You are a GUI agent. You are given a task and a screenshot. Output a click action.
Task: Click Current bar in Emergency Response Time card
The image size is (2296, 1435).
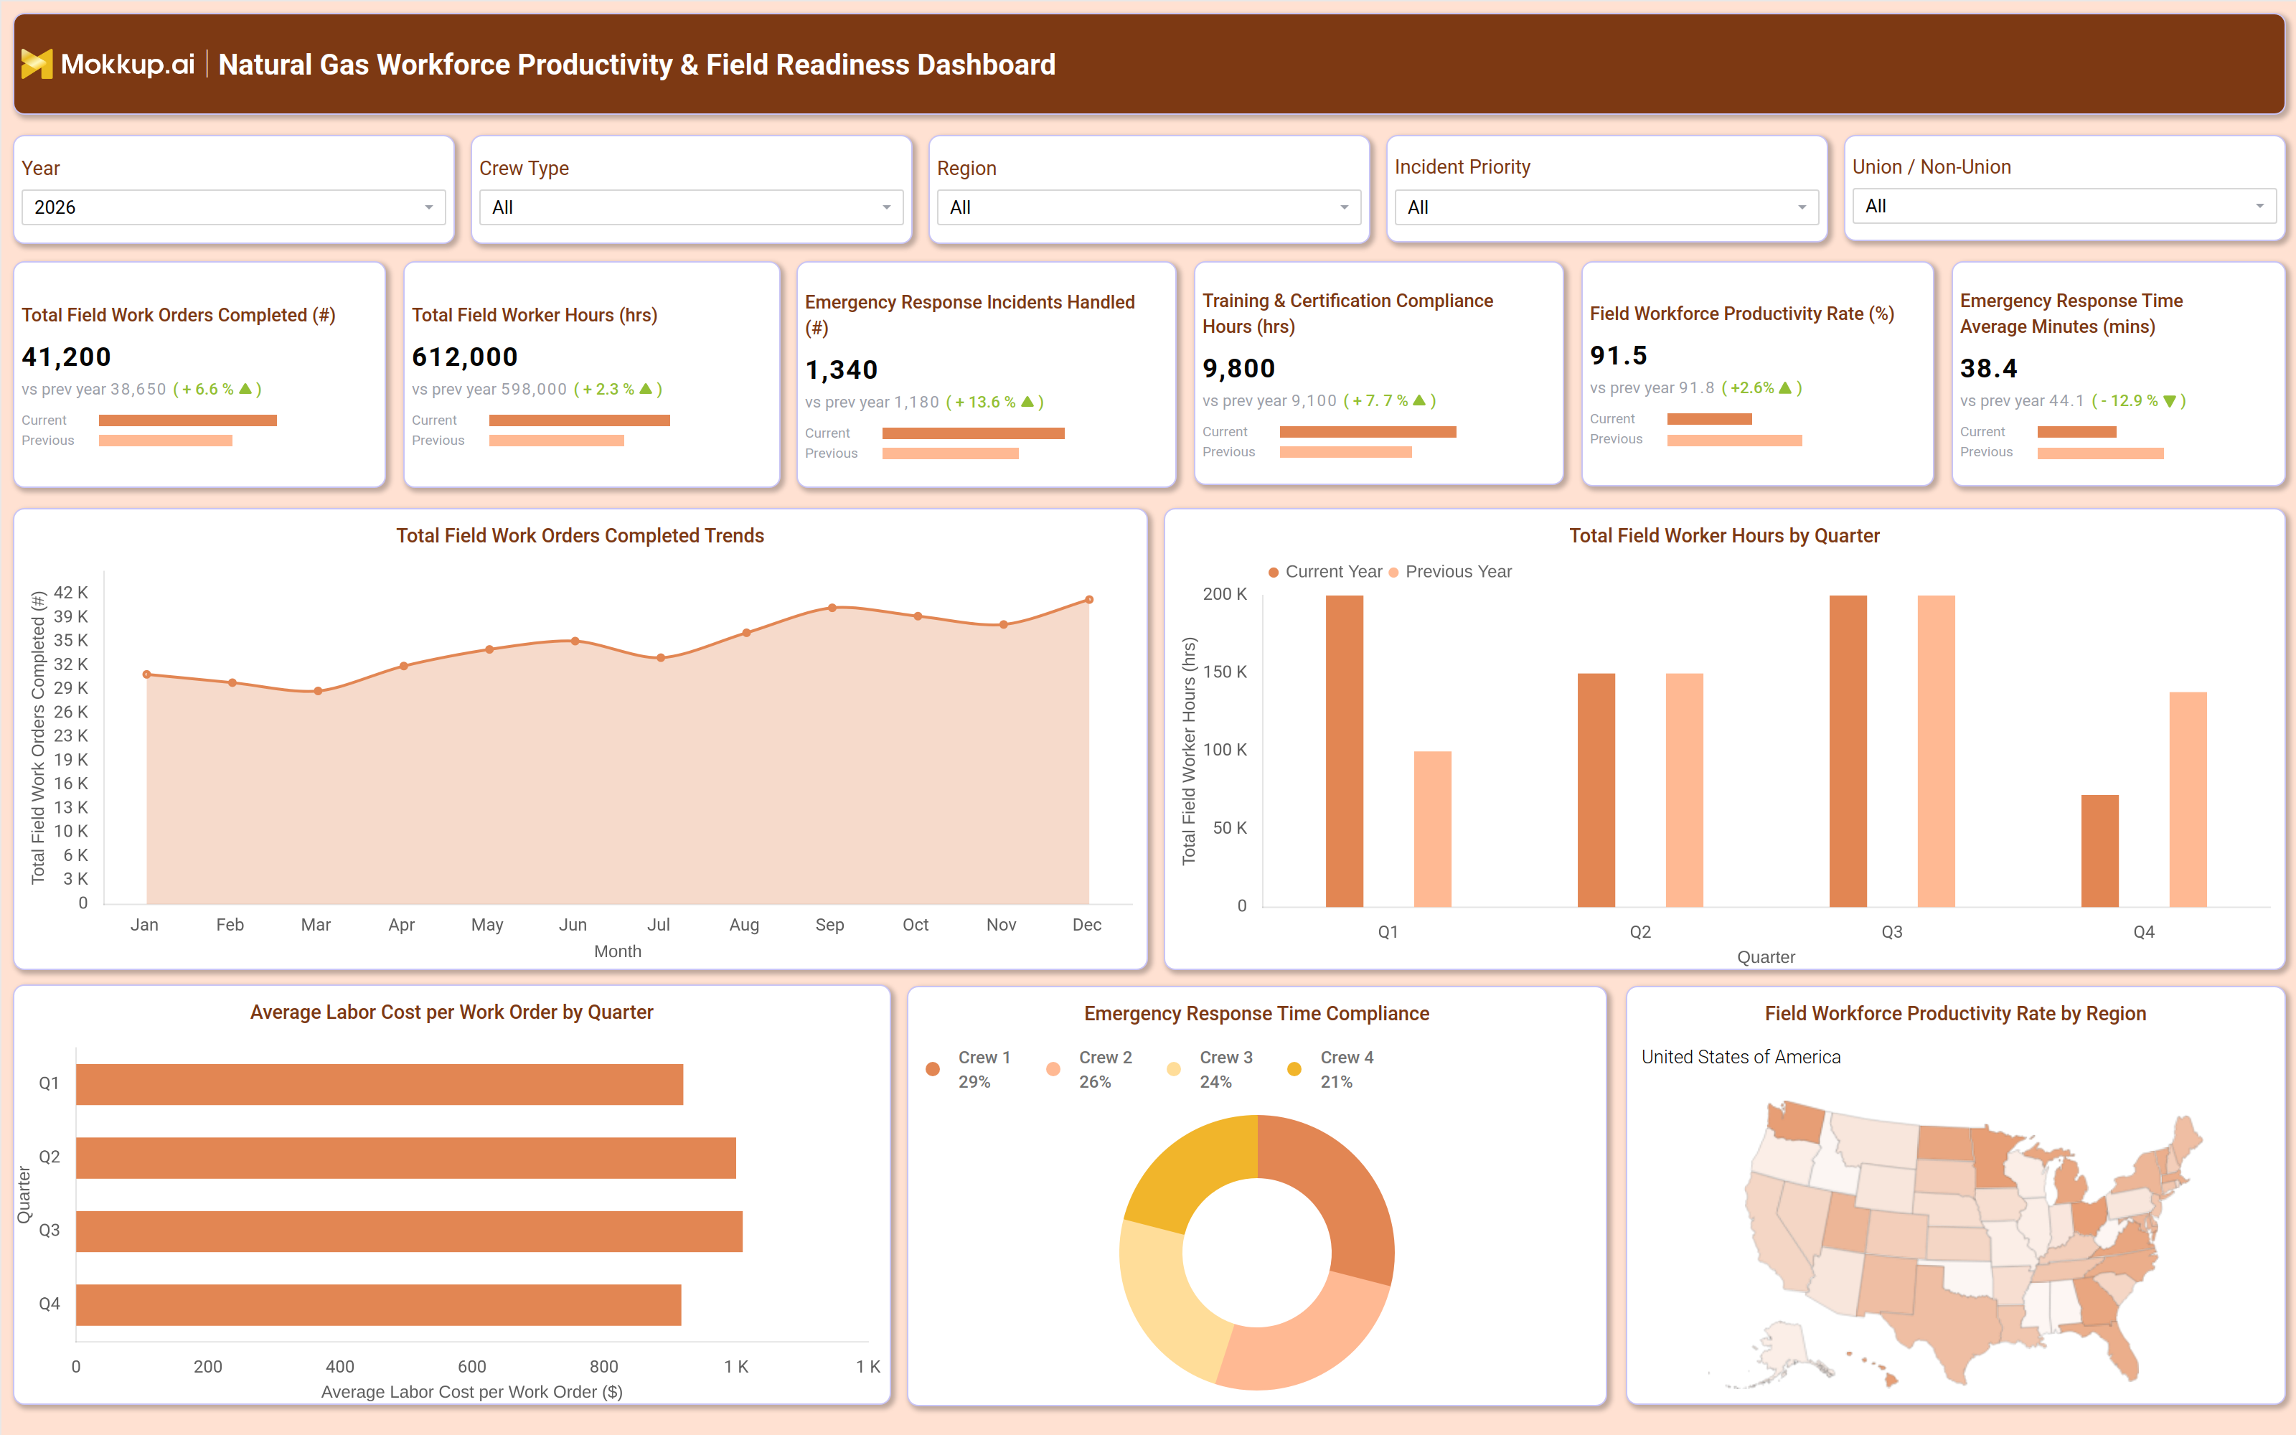coord(2077,432)
